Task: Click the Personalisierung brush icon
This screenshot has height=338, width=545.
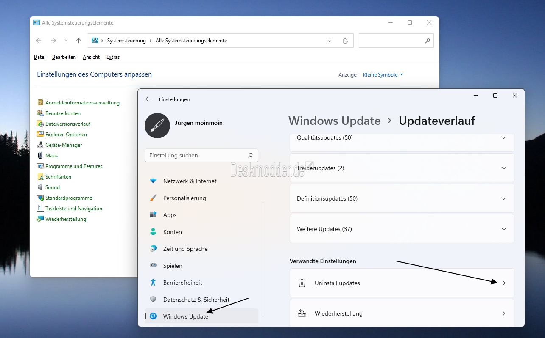Action: click(x=153, y=198)
